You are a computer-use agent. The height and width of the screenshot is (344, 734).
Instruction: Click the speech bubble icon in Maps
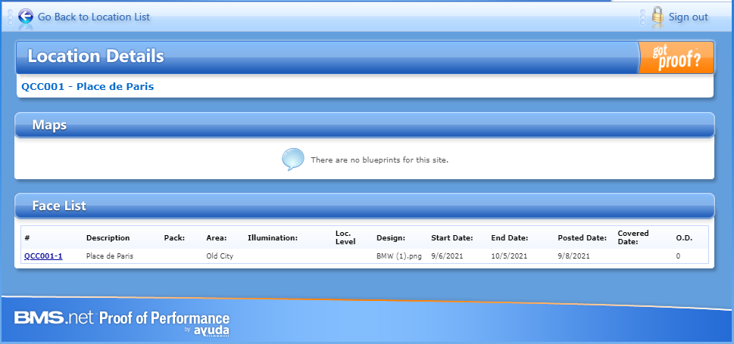[293, 160]
